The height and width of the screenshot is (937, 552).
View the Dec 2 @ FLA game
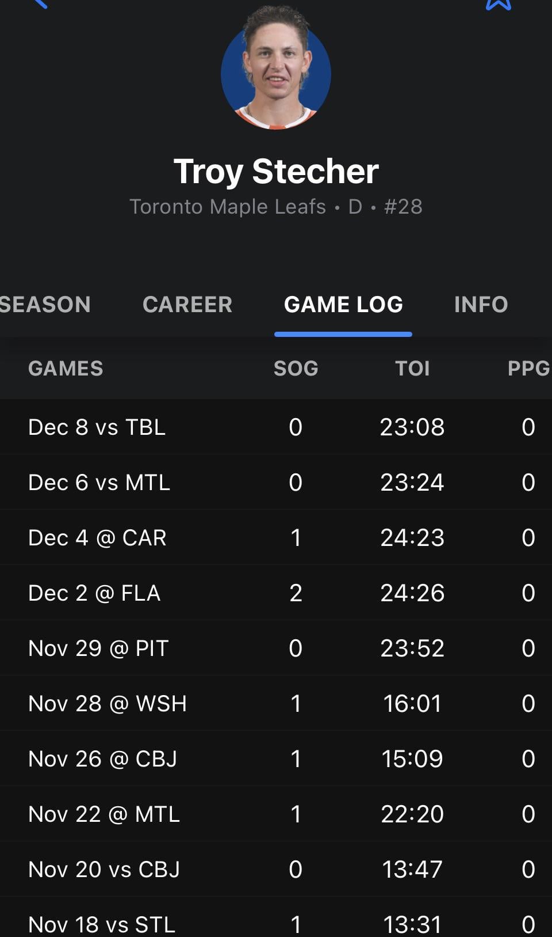click(x=94, y=593)
